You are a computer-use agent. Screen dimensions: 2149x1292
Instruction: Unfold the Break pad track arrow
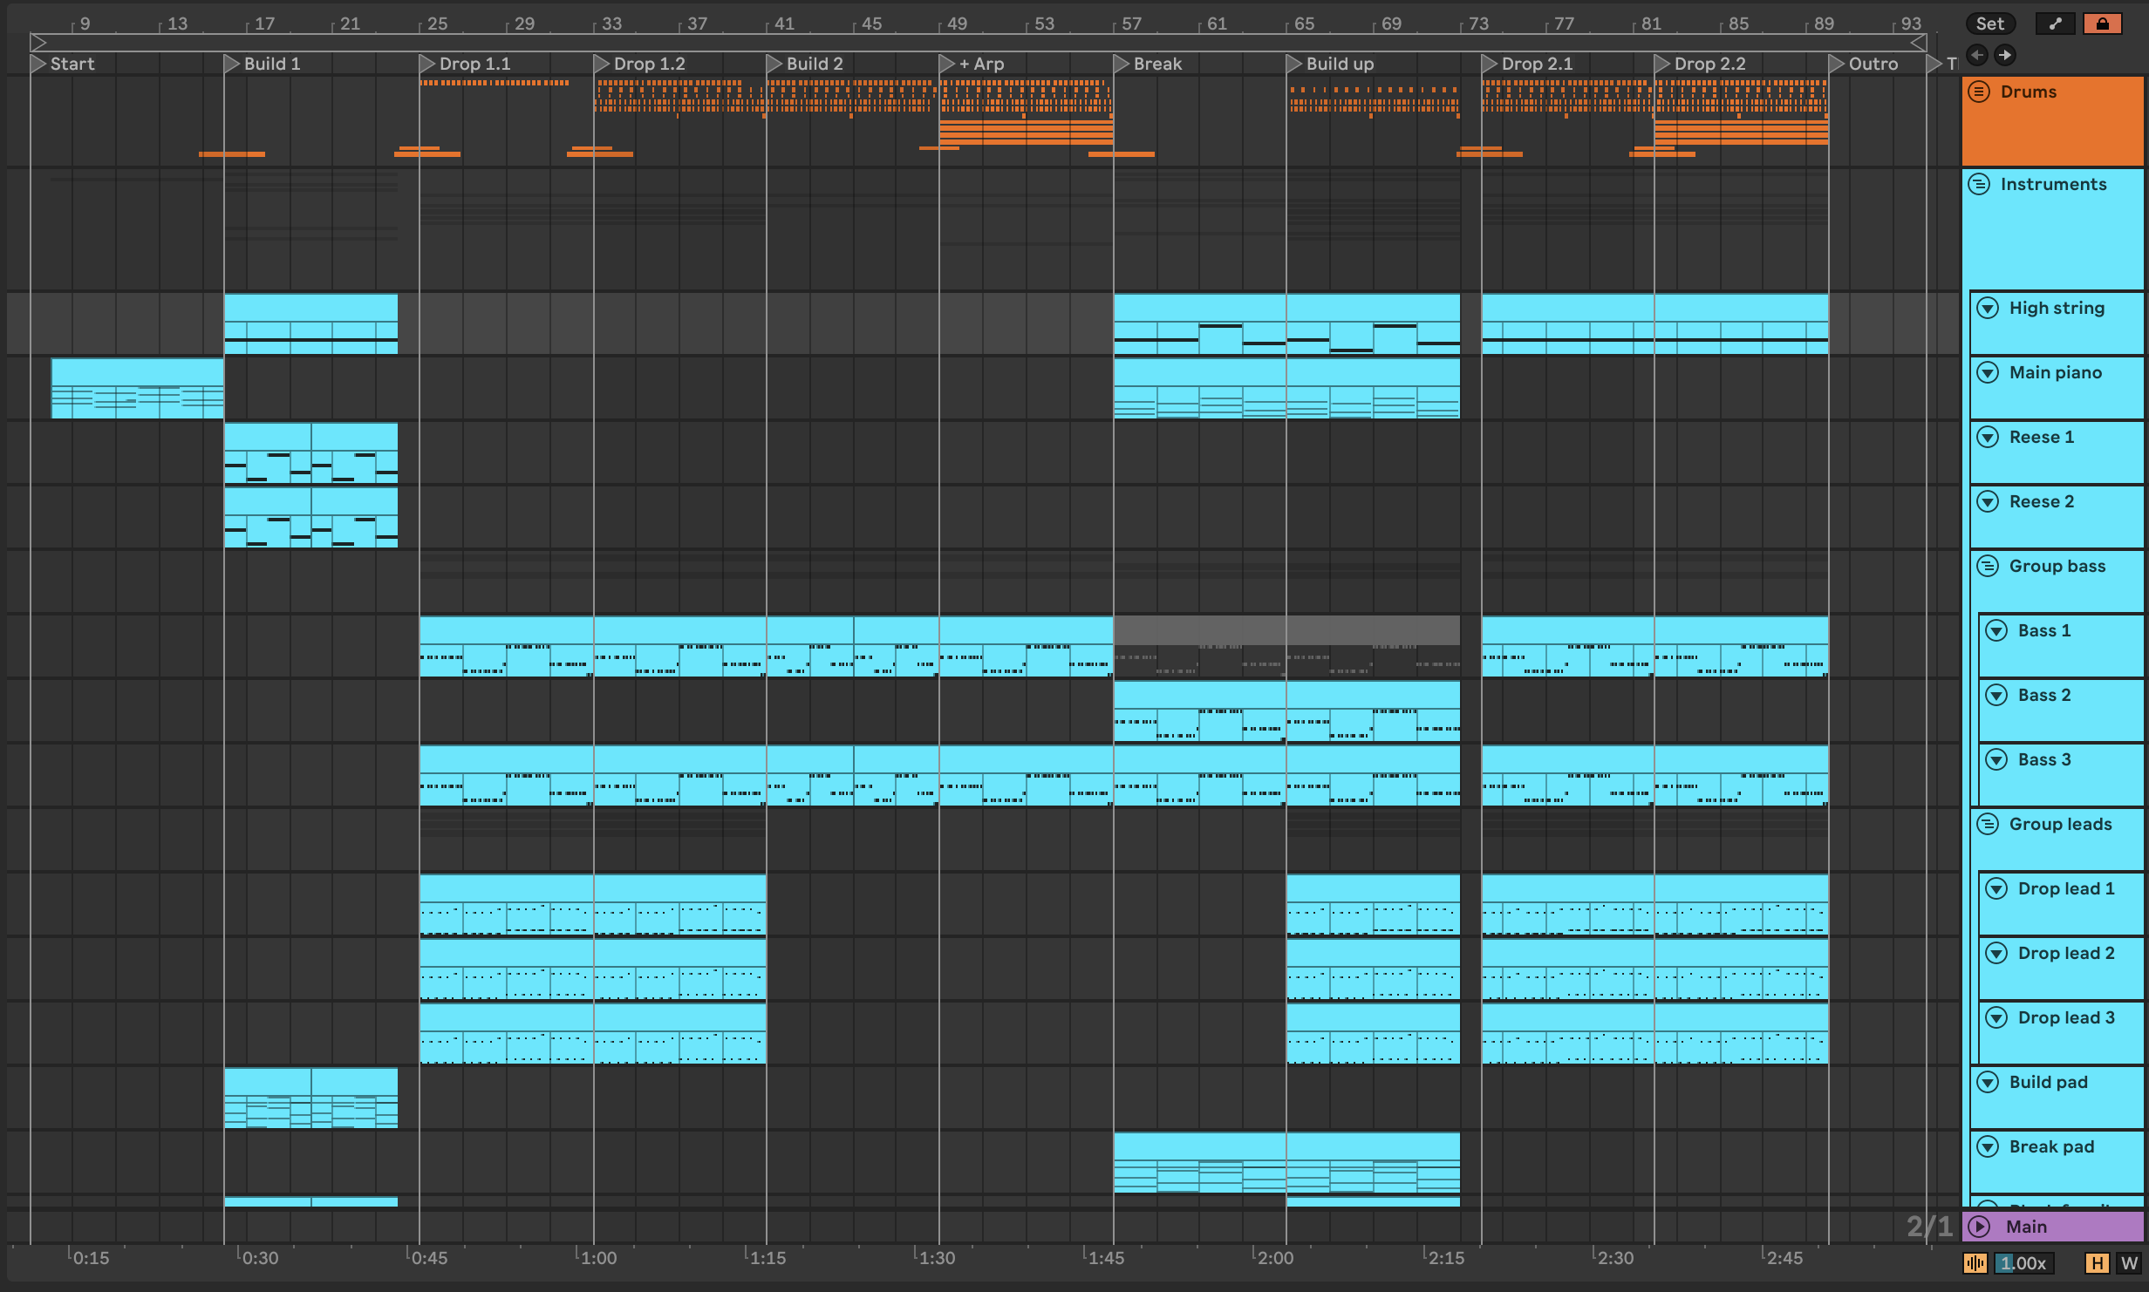point(1988,1146)
